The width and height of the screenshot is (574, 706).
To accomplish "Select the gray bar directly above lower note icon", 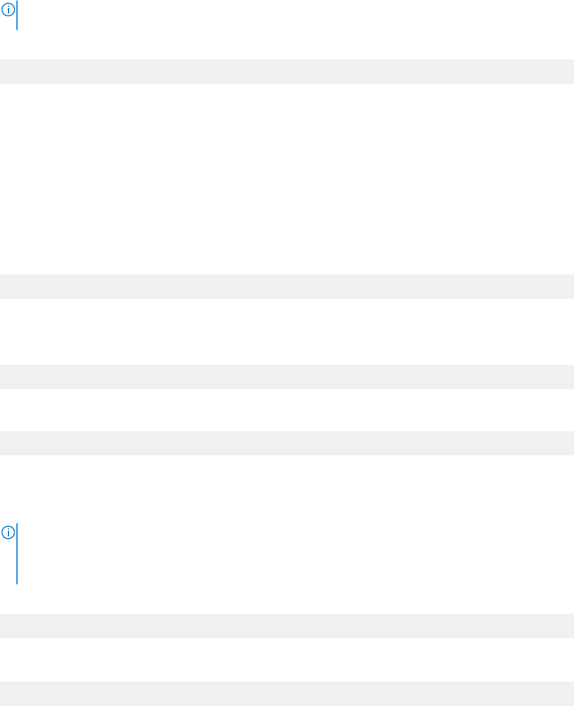I will point(287,444).
